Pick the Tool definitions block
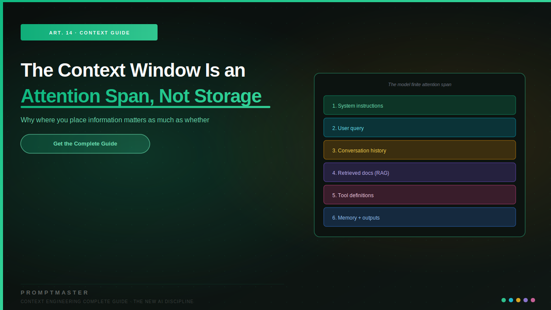The image size is (551, 310). coord(420,195)
